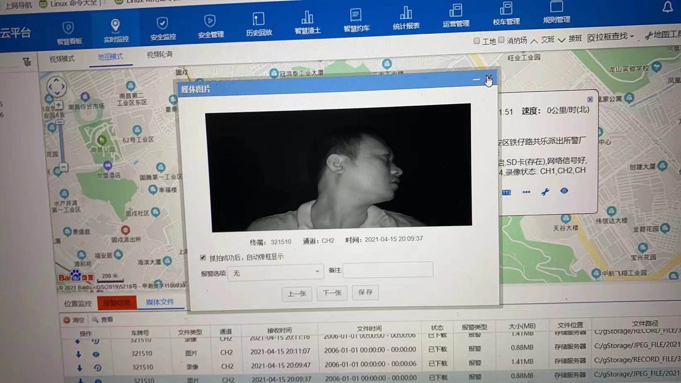
Task: Open 校车管理 school bus management module
Action: (x=506, y=14)
